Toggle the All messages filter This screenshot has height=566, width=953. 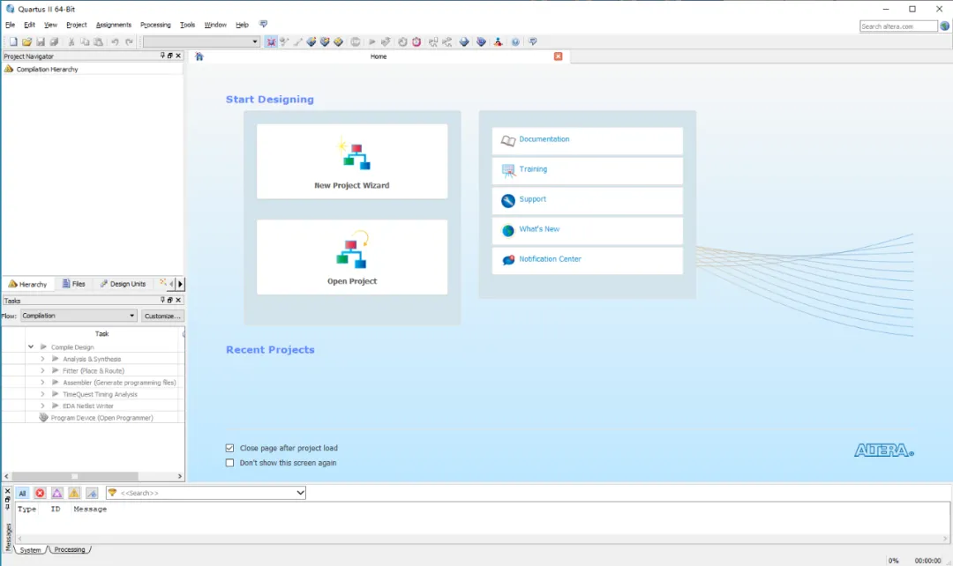pos(22,493)
